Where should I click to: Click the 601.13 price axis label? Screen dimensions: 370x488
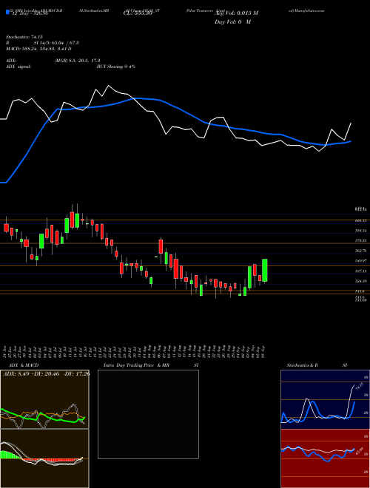(360, 220)
